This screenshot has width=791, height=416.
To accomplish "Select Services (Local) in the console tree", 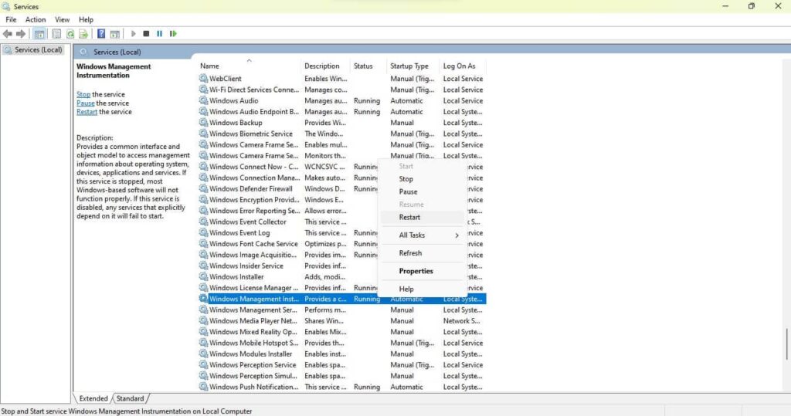I will point(38,50).
